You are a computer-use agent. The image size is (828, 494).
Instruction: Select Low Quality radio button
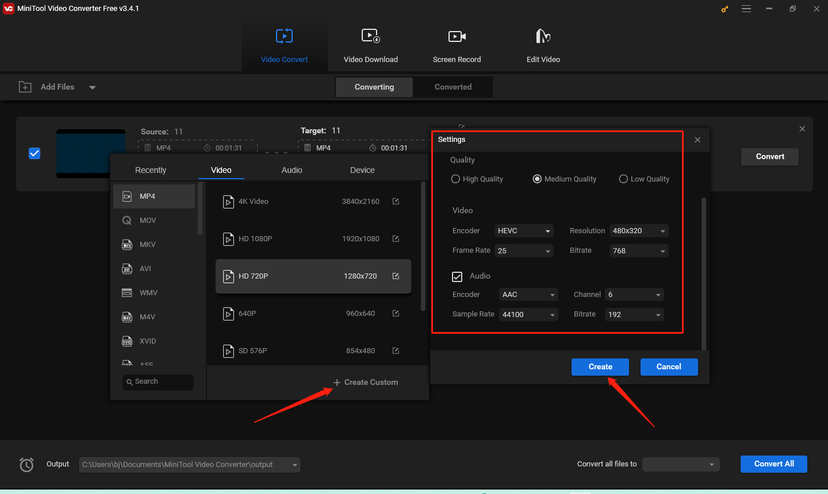coord(623,179)
